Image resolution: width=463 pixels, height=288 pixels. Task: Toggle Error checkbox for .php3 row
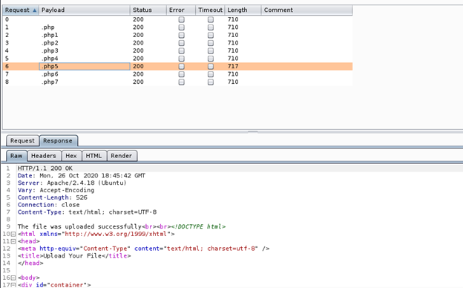coord(181,50)
